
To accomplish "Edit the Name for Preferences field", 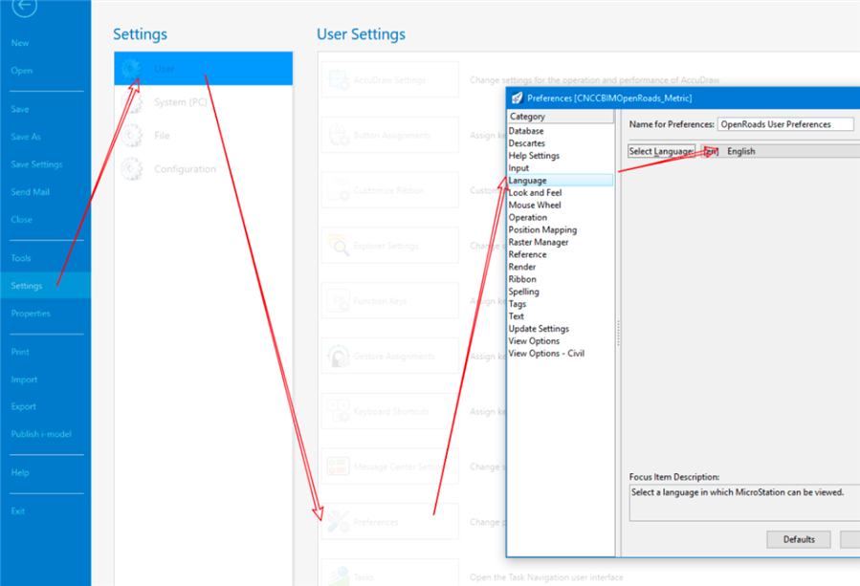I will coord(785,124).
